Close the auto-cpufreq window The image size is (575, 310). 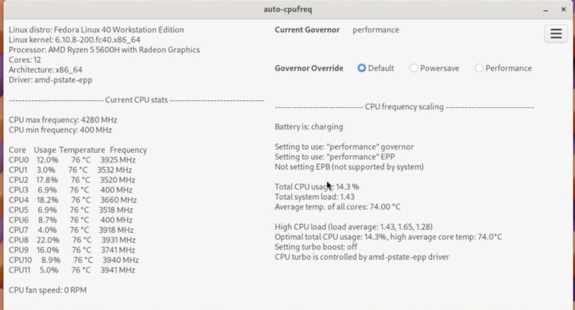point(564,9)
